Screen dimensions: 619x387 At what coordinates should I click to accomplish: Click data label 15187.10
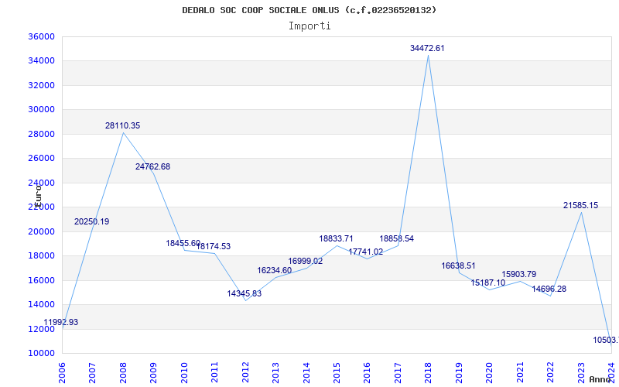click(x=488, y=283)
